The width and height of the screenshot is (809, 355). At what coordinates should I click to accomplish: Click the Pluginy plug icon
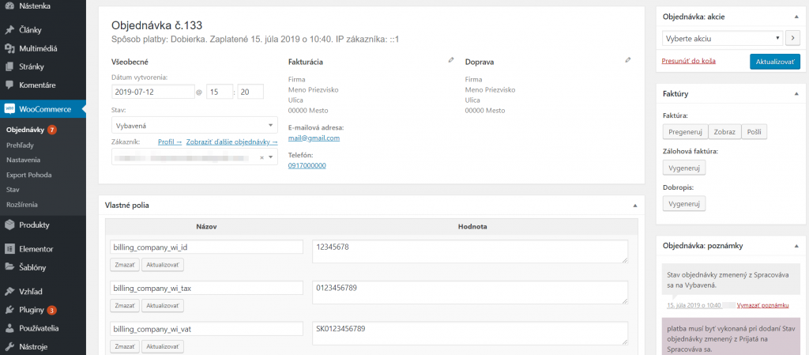[x=9, y=310]
